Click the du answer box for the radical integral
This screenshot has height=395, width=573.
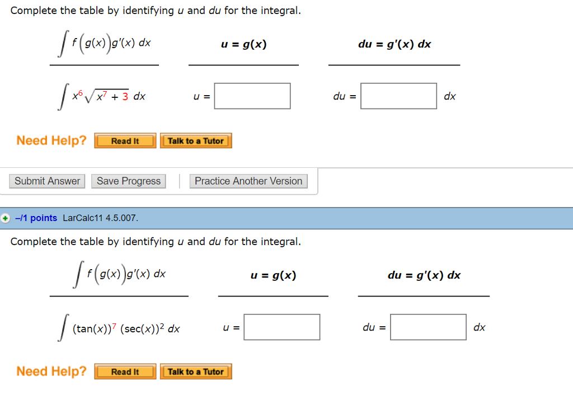(398, 96)
